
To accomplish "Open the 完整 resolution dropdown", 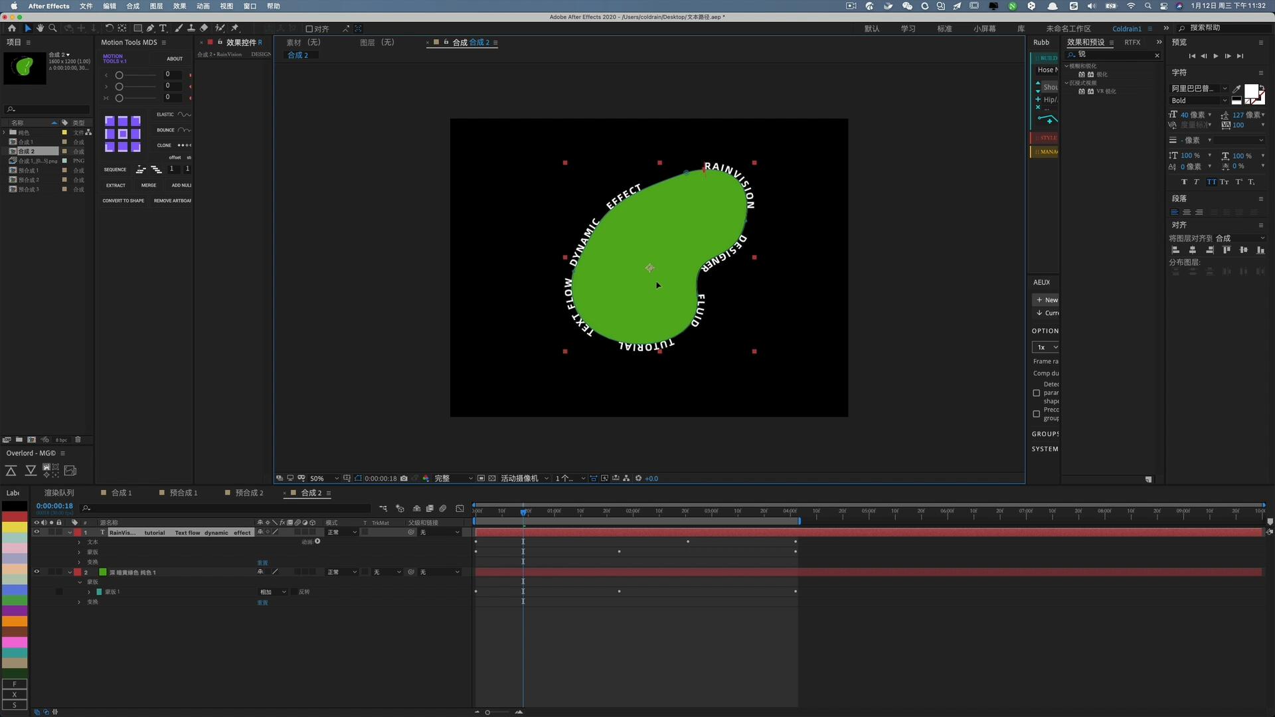I will [x=454, y=479].
